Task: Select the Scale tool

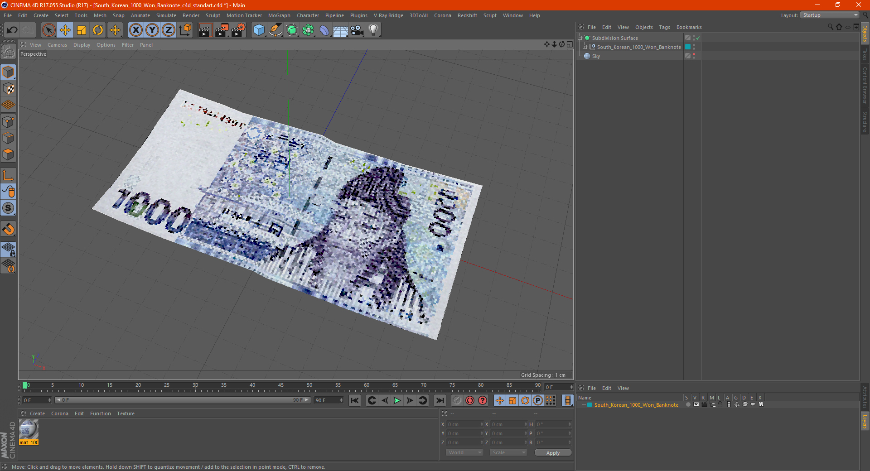Action: tap(82, 30)
